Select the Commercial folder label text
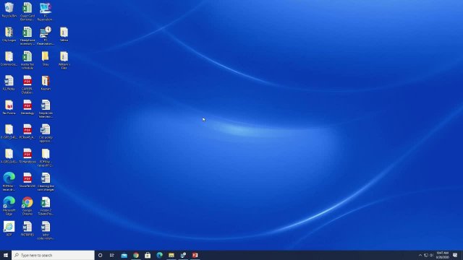 (x=9, y=64)
